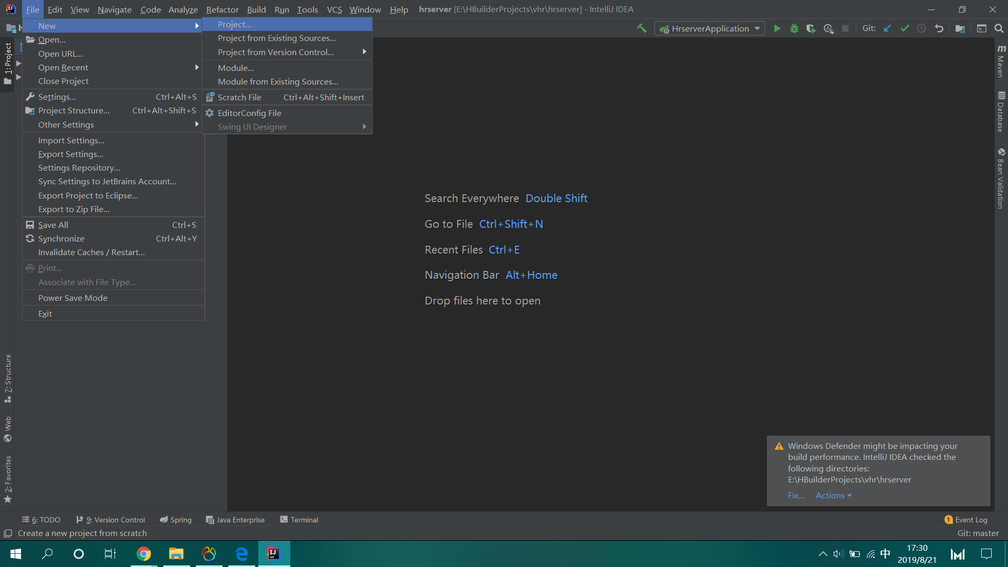The height and width of the screenshot is (567, 1008).
Task: Click the Git rollback undo arrow
Action: click(939, 28)
